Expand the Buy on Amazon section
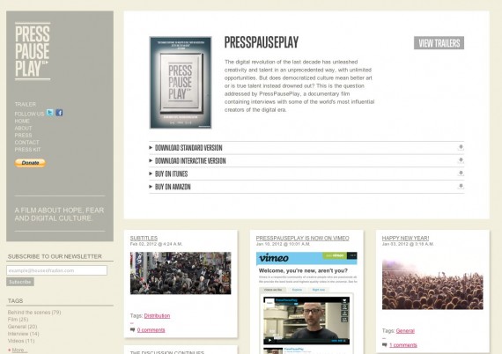Screen dimensions: 502x354 [x=306, y=187]
